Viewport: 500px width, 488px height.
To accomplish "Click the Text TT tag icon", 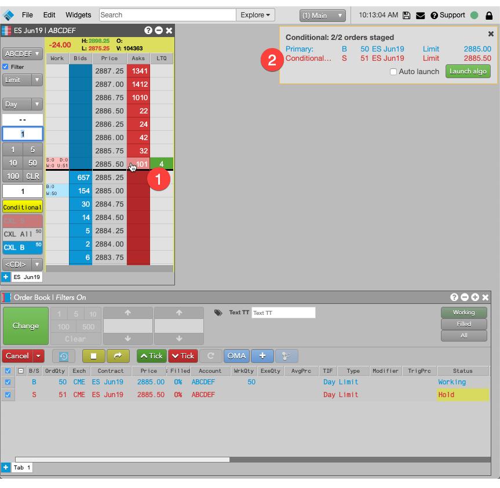I will tap(218, 313).
